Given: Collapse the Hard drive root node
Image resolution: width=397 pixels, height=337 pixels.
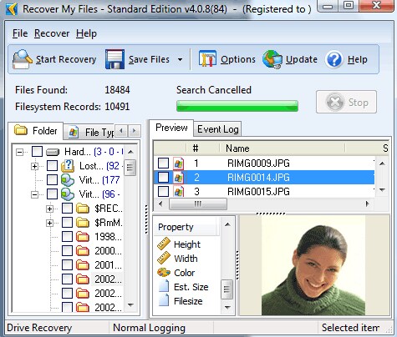Looking at the screenshot, I should pos(19,152).
